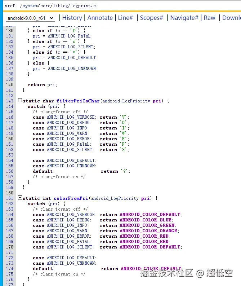Click ANDROID_LOG_SILENT on line 152
This screenshot has width=241, height=286.
click(x=70, y=150)
